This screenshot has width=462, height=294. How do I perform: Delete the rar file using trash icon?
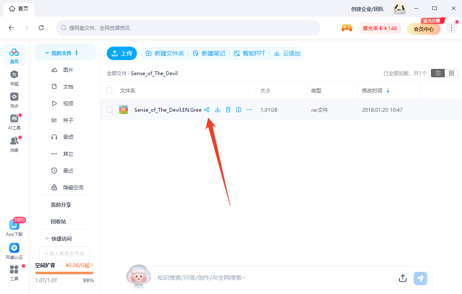[228, 110]
